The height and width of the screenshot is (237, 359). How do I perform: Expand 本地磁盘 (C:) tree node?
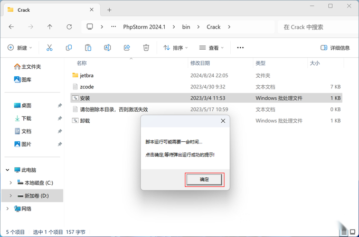(x=11, y=183)
